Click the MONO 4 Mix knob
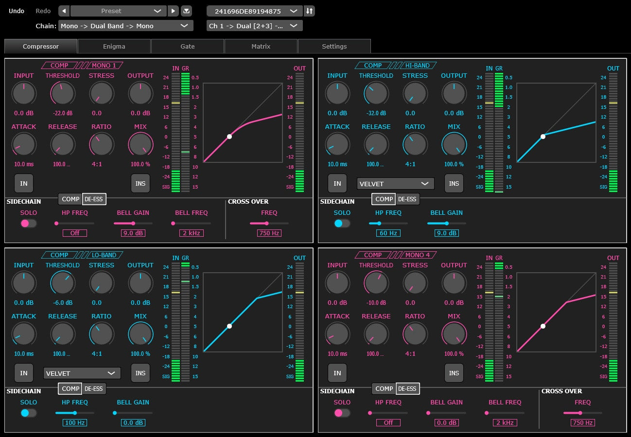The width and height of the screenshot is (631, 437). (454, 333)
